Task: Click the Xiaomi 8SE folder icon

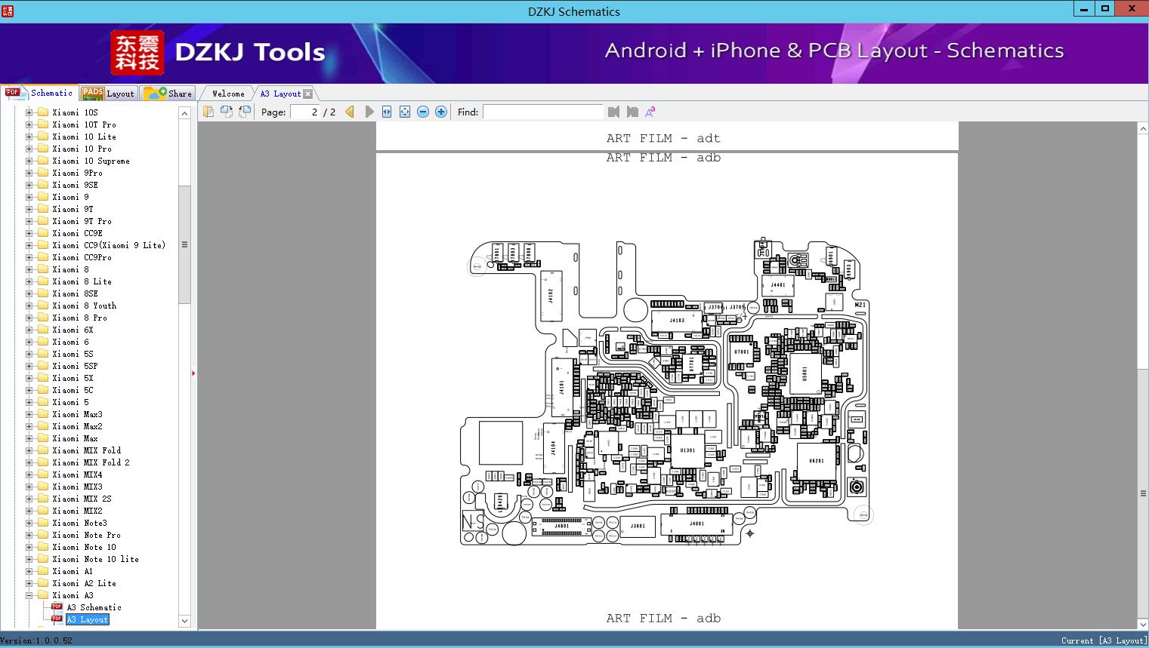Action: pyautogui.click(x=43, y=293)
